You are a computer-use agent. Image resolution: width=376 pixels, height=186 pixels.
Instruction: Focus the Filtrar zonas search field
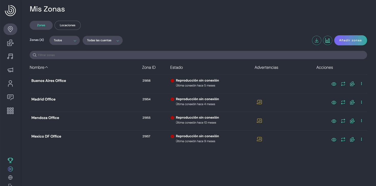(x=198, y=55)
